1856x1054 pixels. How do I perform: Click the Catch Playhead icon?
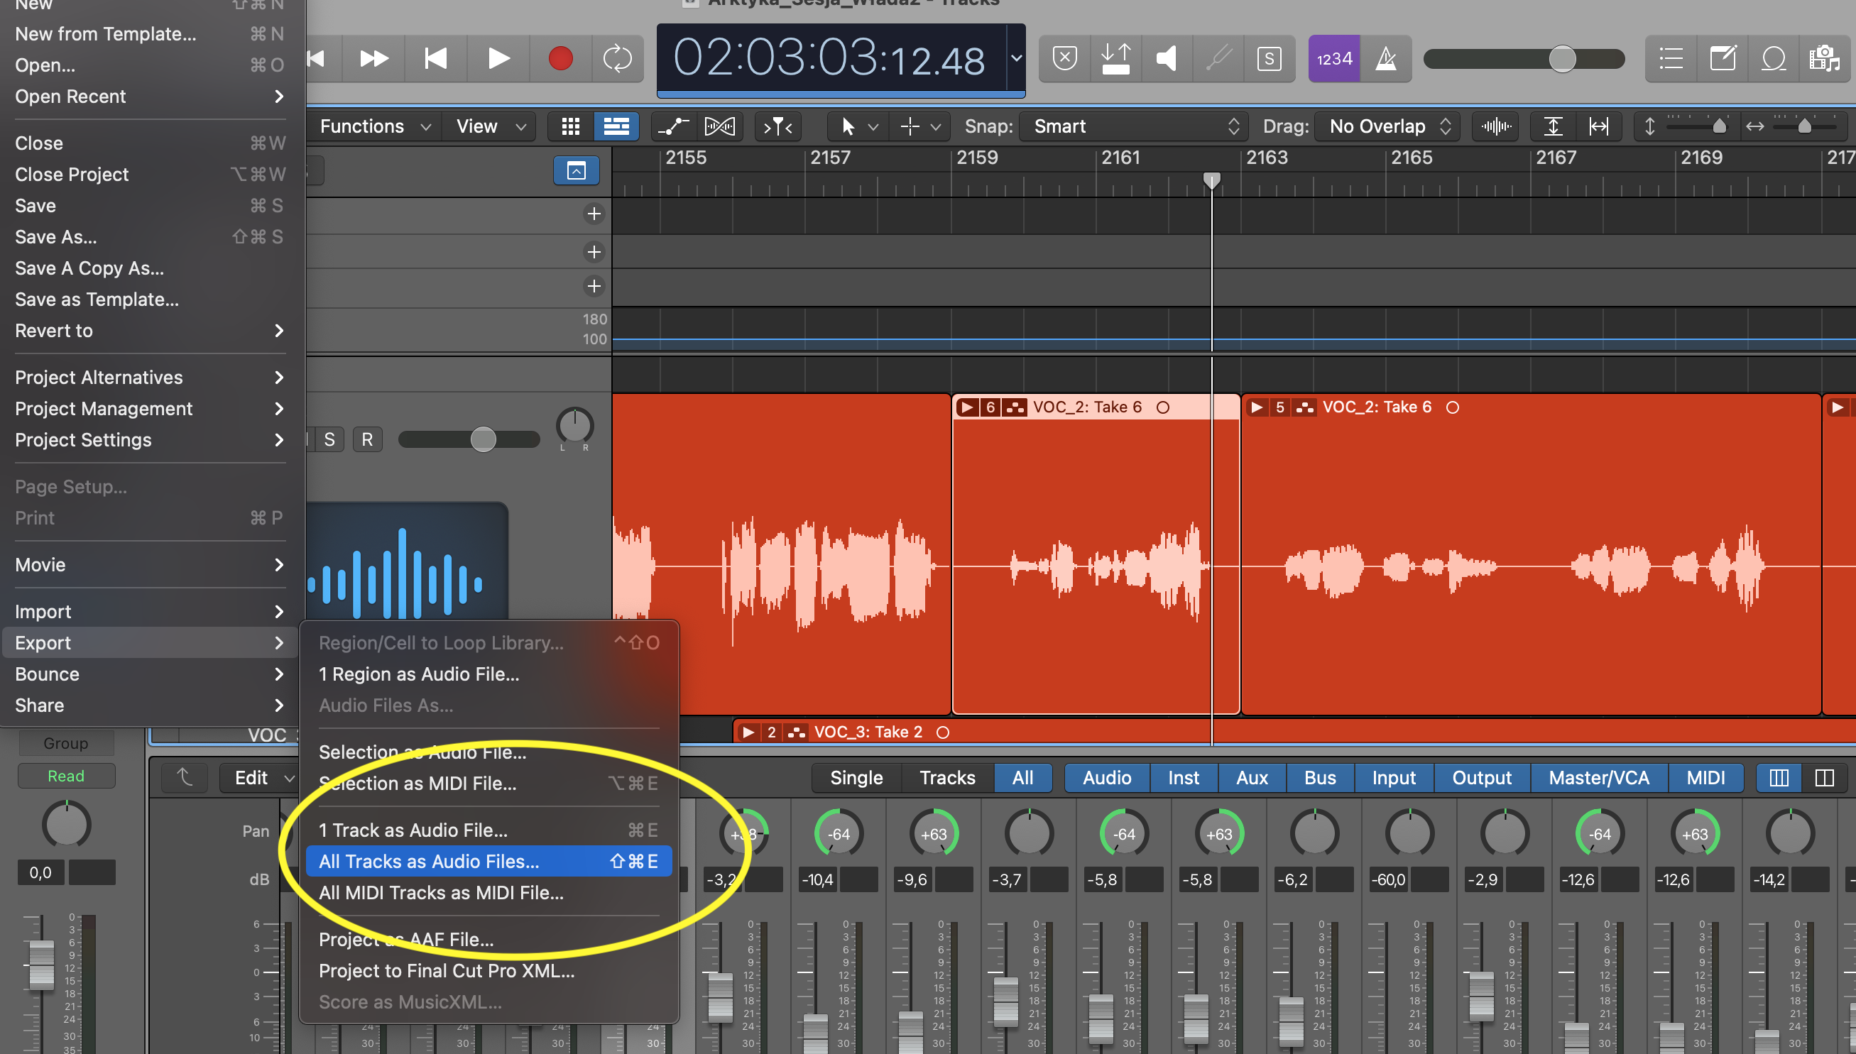pos(777,126)
